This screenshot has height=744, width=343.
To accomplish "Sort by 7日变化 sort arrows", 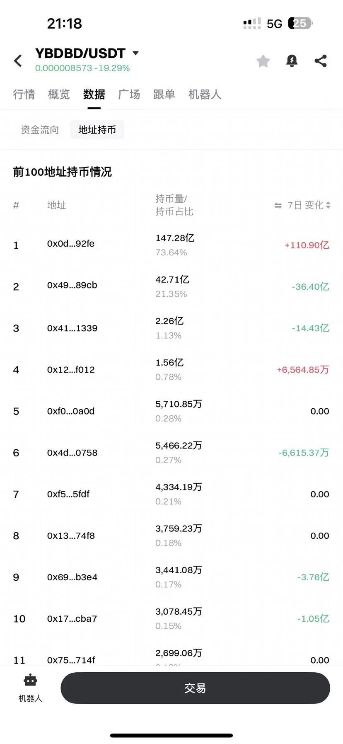I will click(328, 205).
